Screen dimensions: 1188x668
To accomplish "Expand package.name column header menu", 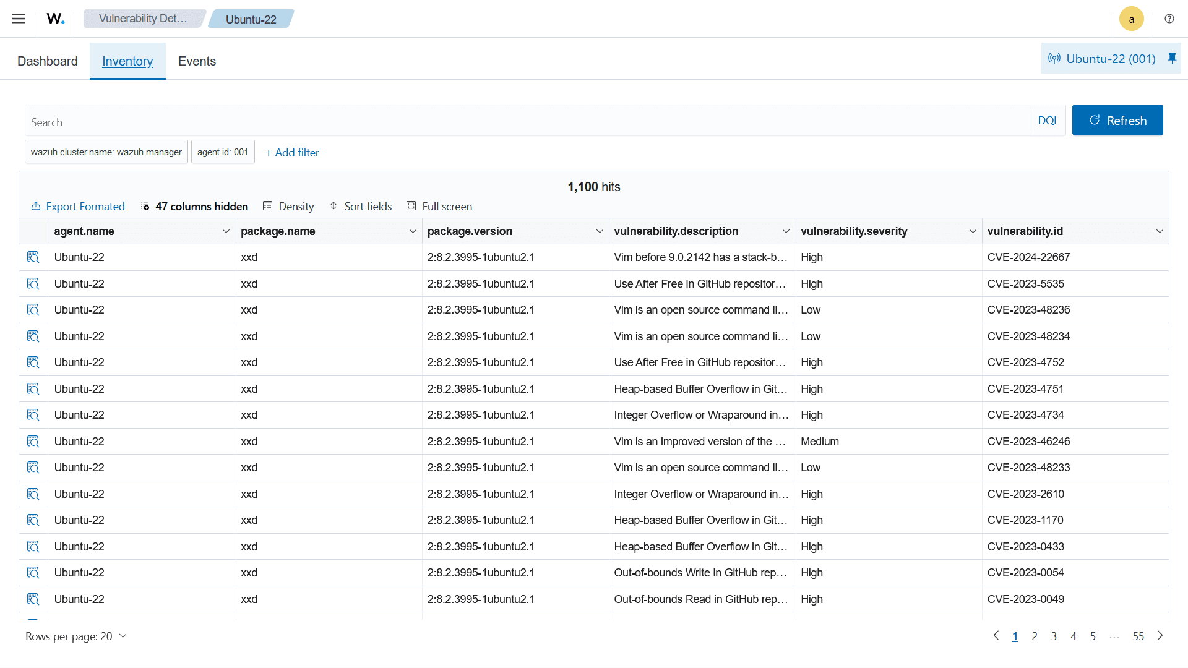I will 413,231.
